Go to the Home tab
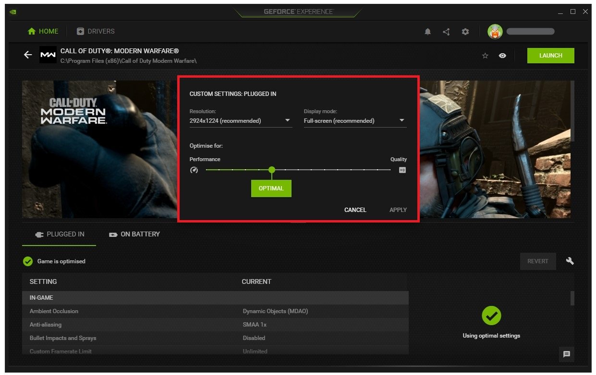Viewport: 596px width, 375px height. (x=43, y=32)
